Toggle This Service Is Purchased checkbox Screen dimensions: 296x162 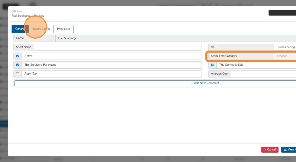17,65
